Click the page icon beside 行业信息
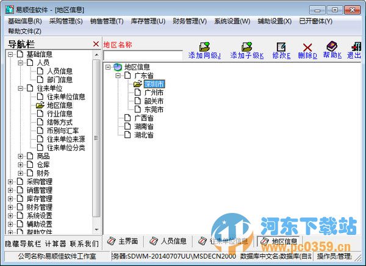The width and height of the screenshot is (366, 266). point(40,113)
